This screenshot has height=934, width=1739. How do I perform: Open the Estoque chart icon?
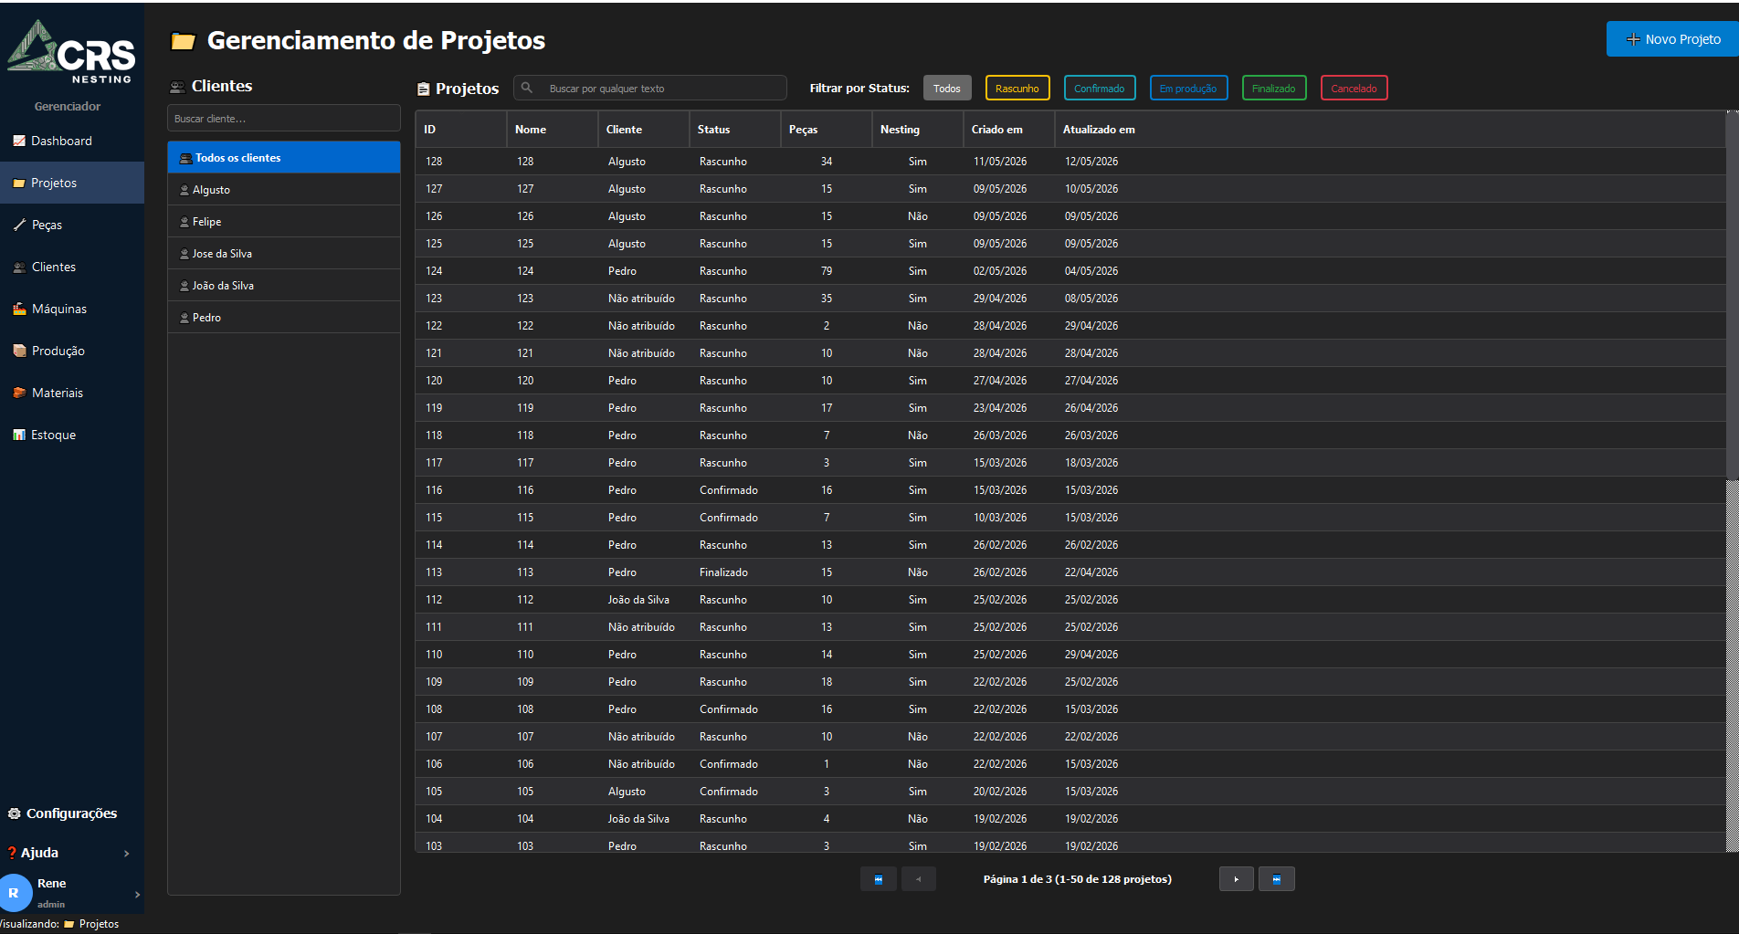click(x=19, y=435)
